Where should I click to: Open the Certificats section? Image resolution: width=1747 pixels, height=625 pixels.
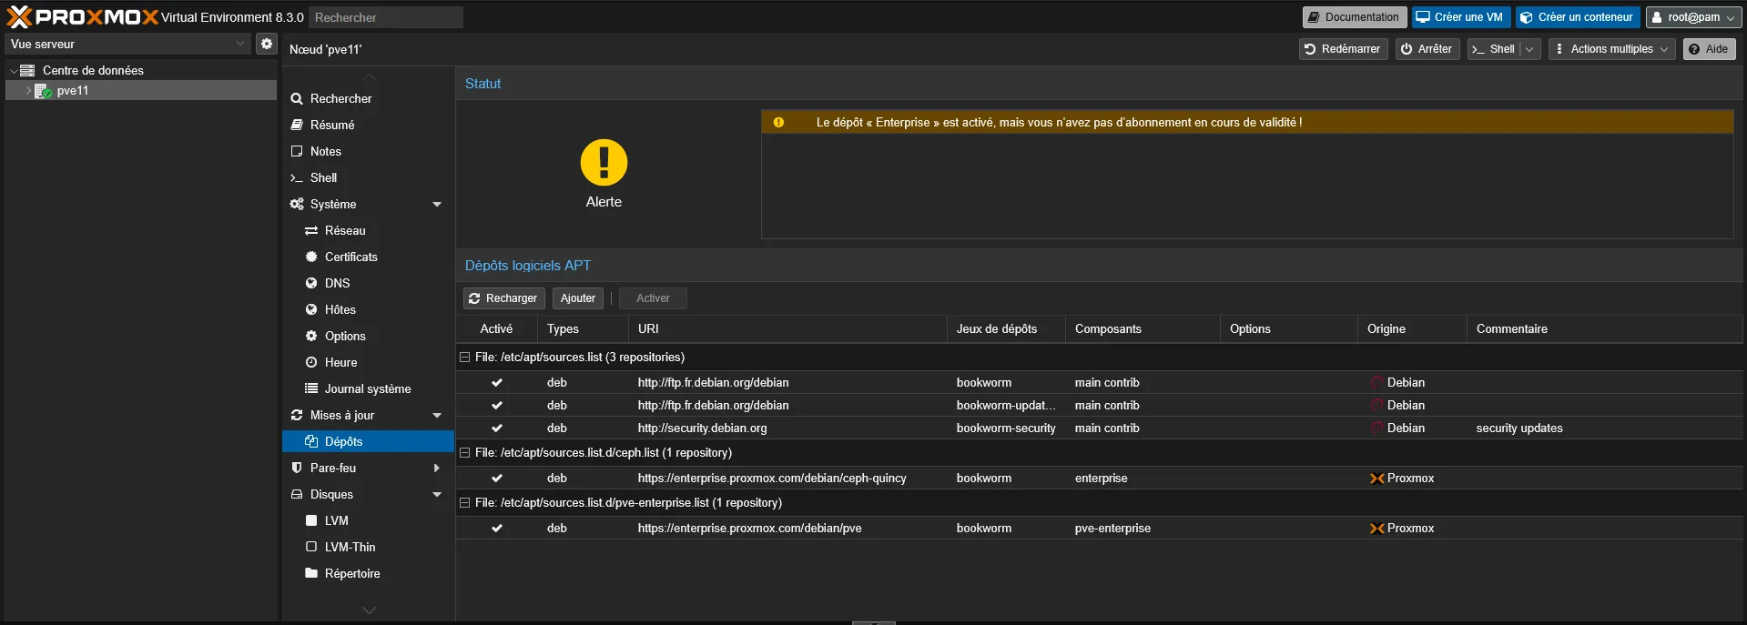(x=350, y=257)
